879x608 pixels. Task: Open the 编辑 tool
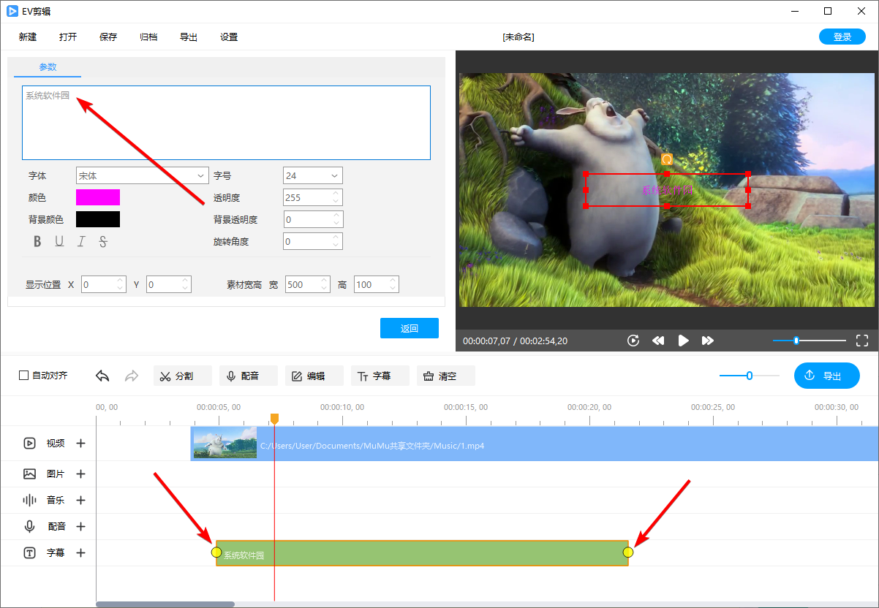click(x=314, y=376)
